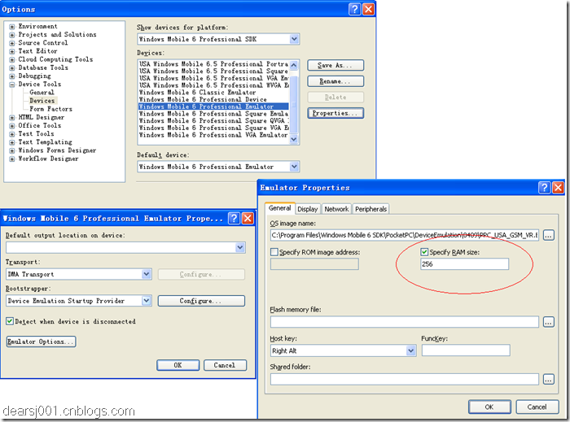Expand the Debugging tree node

(12, 76)
